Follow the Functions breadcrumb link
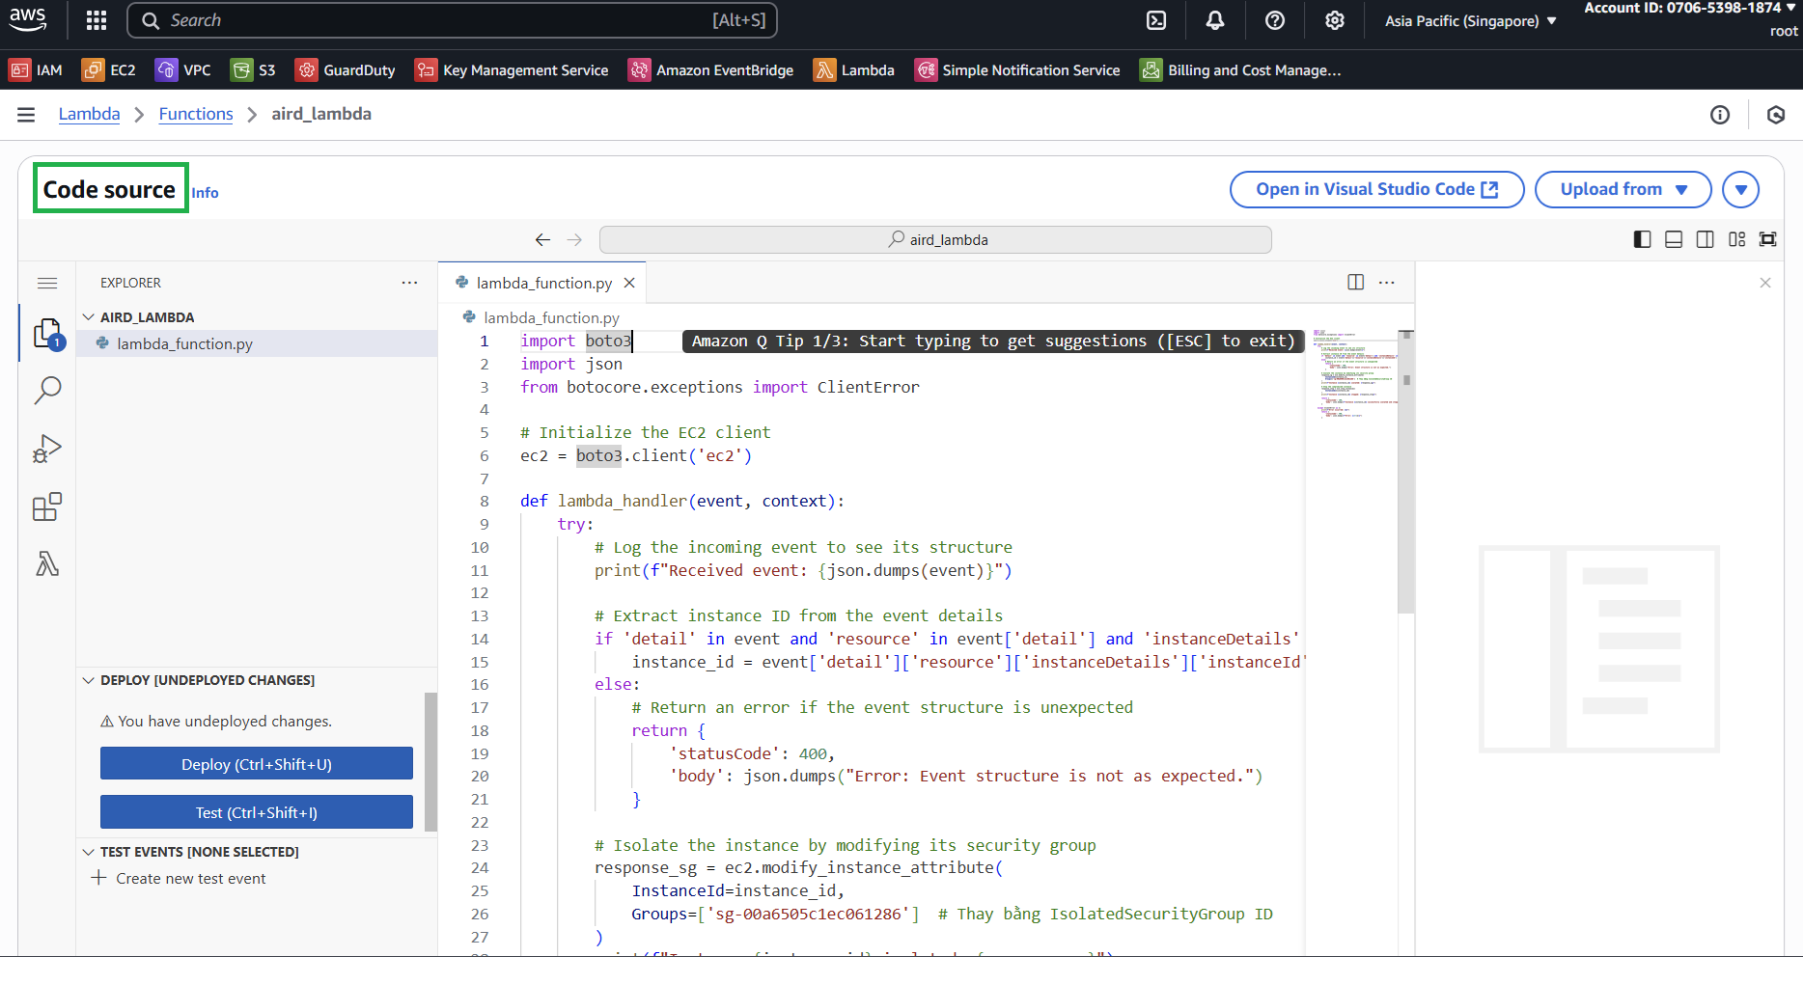Screen dimensions: 1803x984 click(196, 114)
